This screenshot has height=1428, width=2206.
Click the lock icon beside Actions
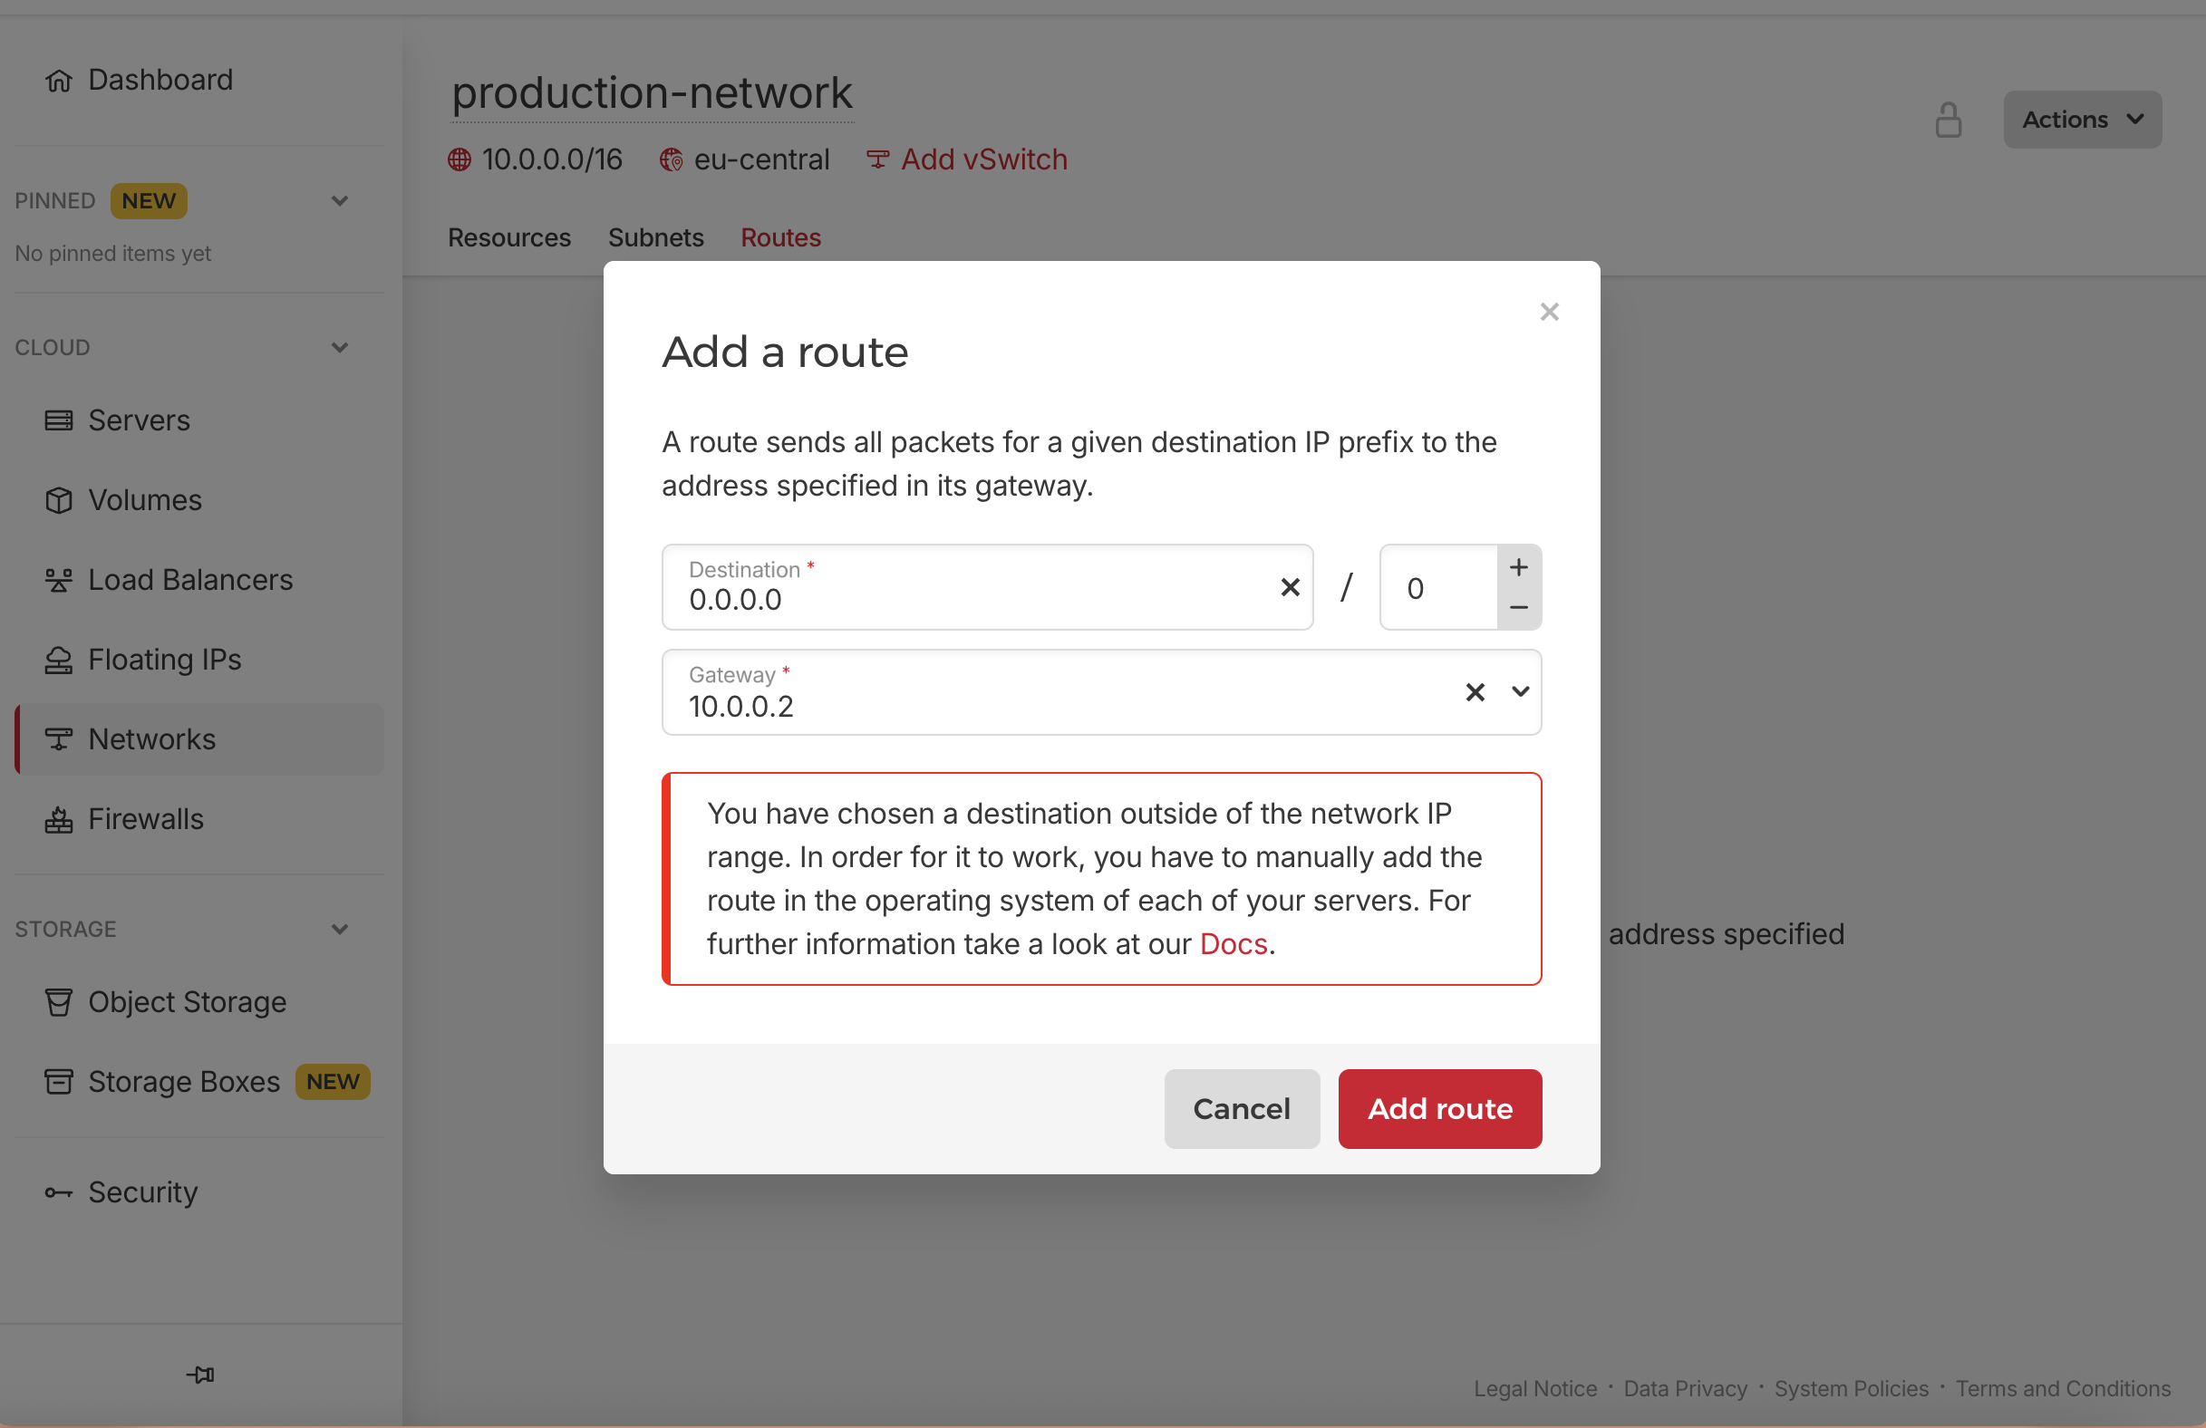click(x=1948, y=120)
